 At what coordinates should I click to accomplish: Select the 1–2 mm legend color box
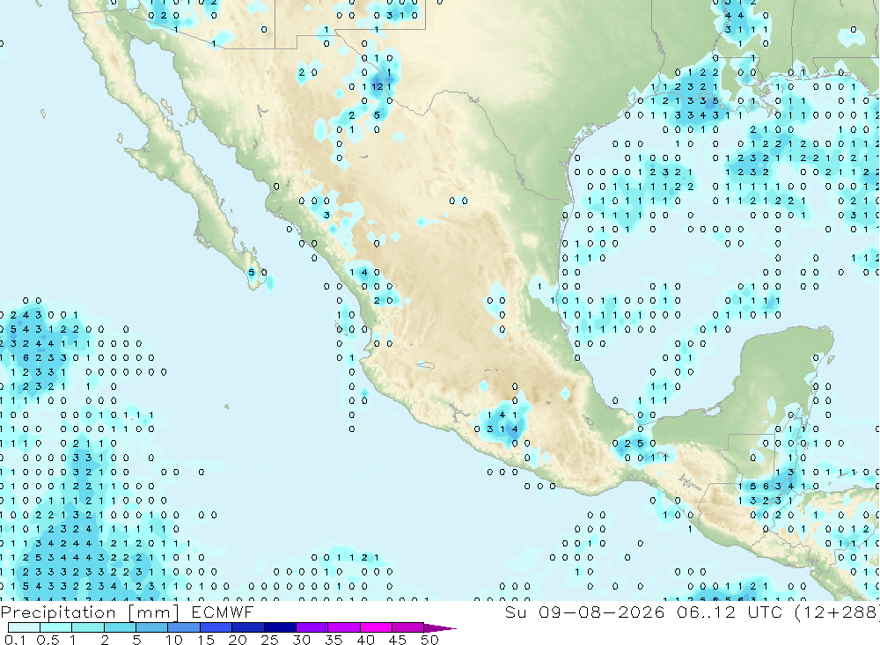(88, 627)
